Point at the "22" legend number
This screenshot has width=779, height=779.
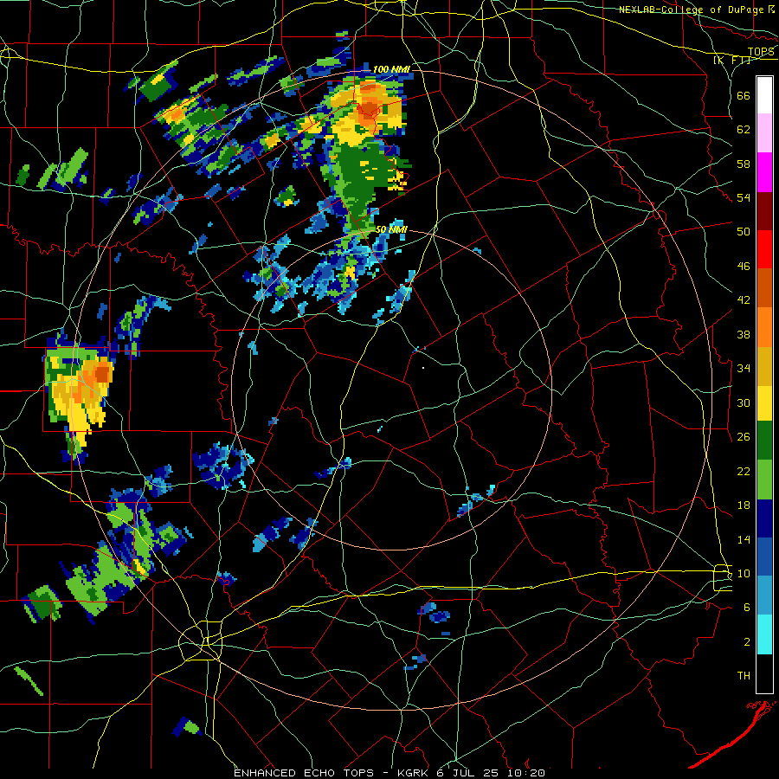tap(744, 471)
